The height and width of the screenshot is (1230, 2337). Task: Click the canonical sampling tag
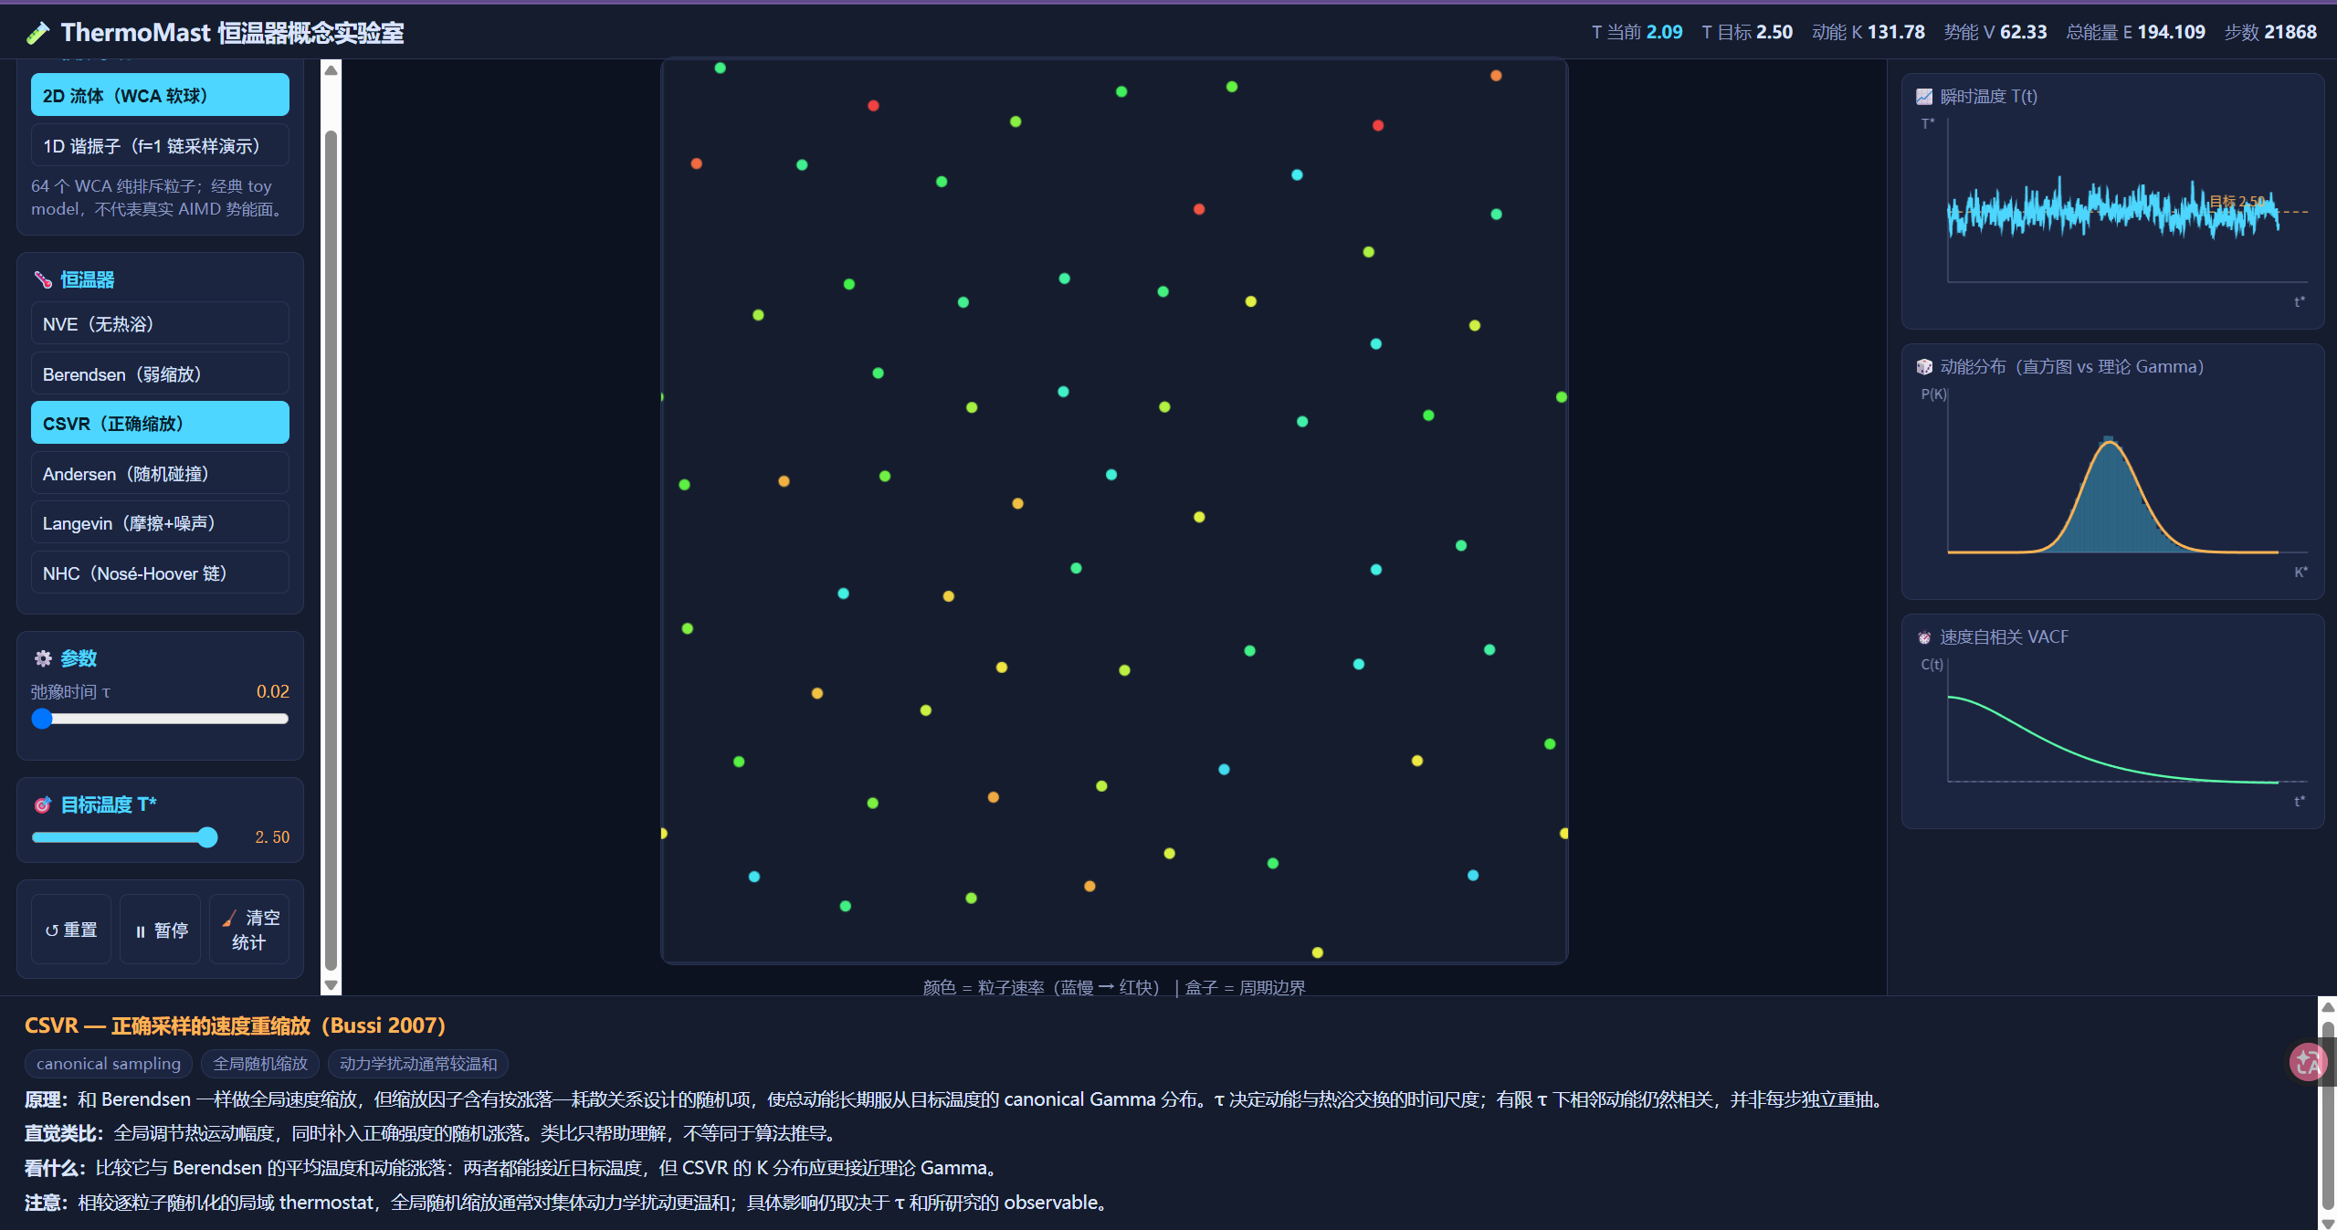[x=109, y=1064]
